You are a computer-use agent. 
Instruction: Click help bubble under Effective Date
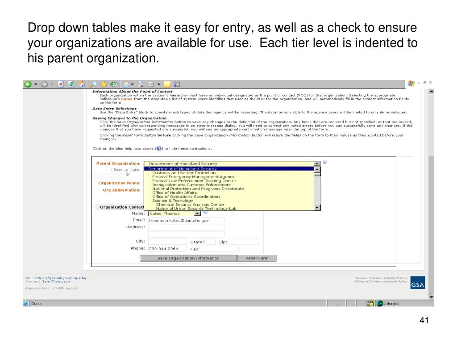[x=128, y=174]
